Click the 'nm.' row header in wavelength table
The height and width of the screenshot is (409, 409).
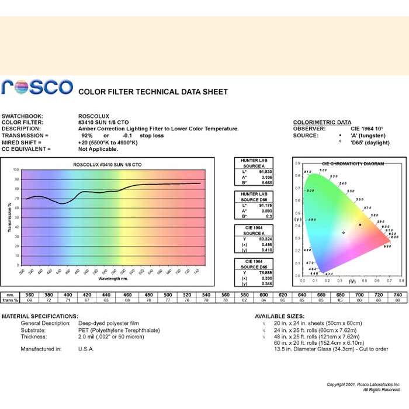click(x=10, y=294)
